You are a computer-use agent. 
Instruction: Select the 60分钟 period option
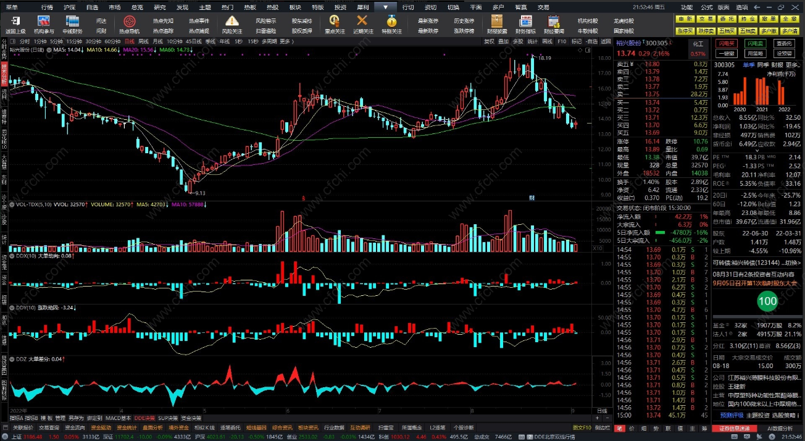pyautogui.click(x=112, y=41)
